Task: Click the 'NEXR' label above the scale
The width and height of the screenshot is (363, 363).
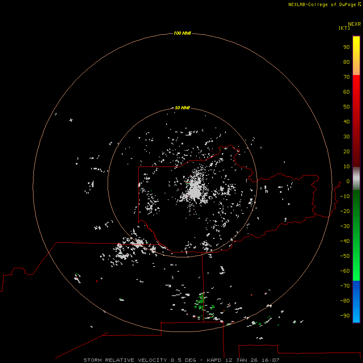Action: click(355, 24)
